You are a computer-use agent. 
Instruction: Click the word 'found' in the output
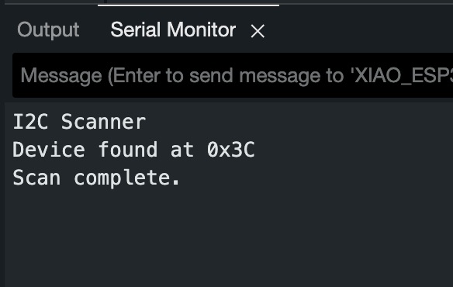pyautogui.click(x=128, y=150)
